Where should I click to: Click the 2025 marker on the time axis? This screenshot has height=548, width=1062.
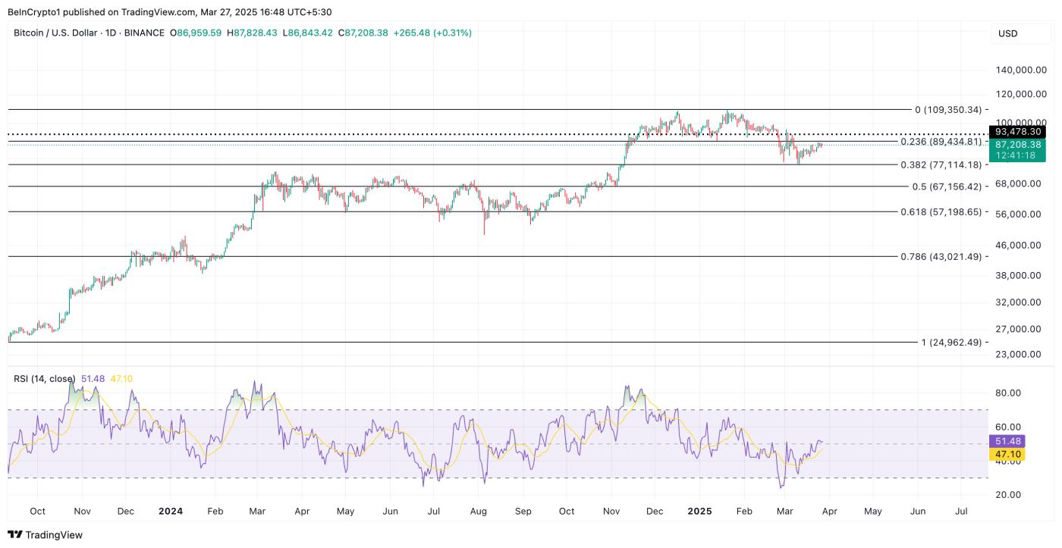point(699,511)
